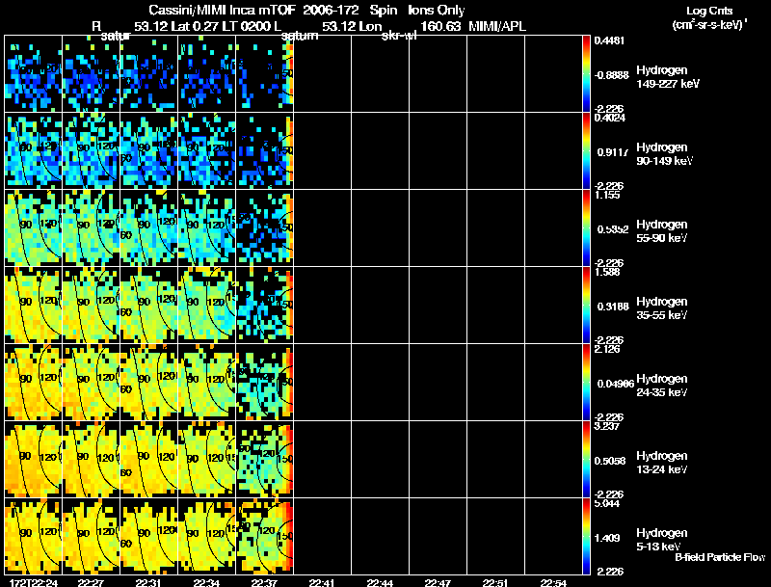Viewport: 771px width, 587px height.
Task: Select the Hydrogen 13-24 keV label
Action: 660,463
